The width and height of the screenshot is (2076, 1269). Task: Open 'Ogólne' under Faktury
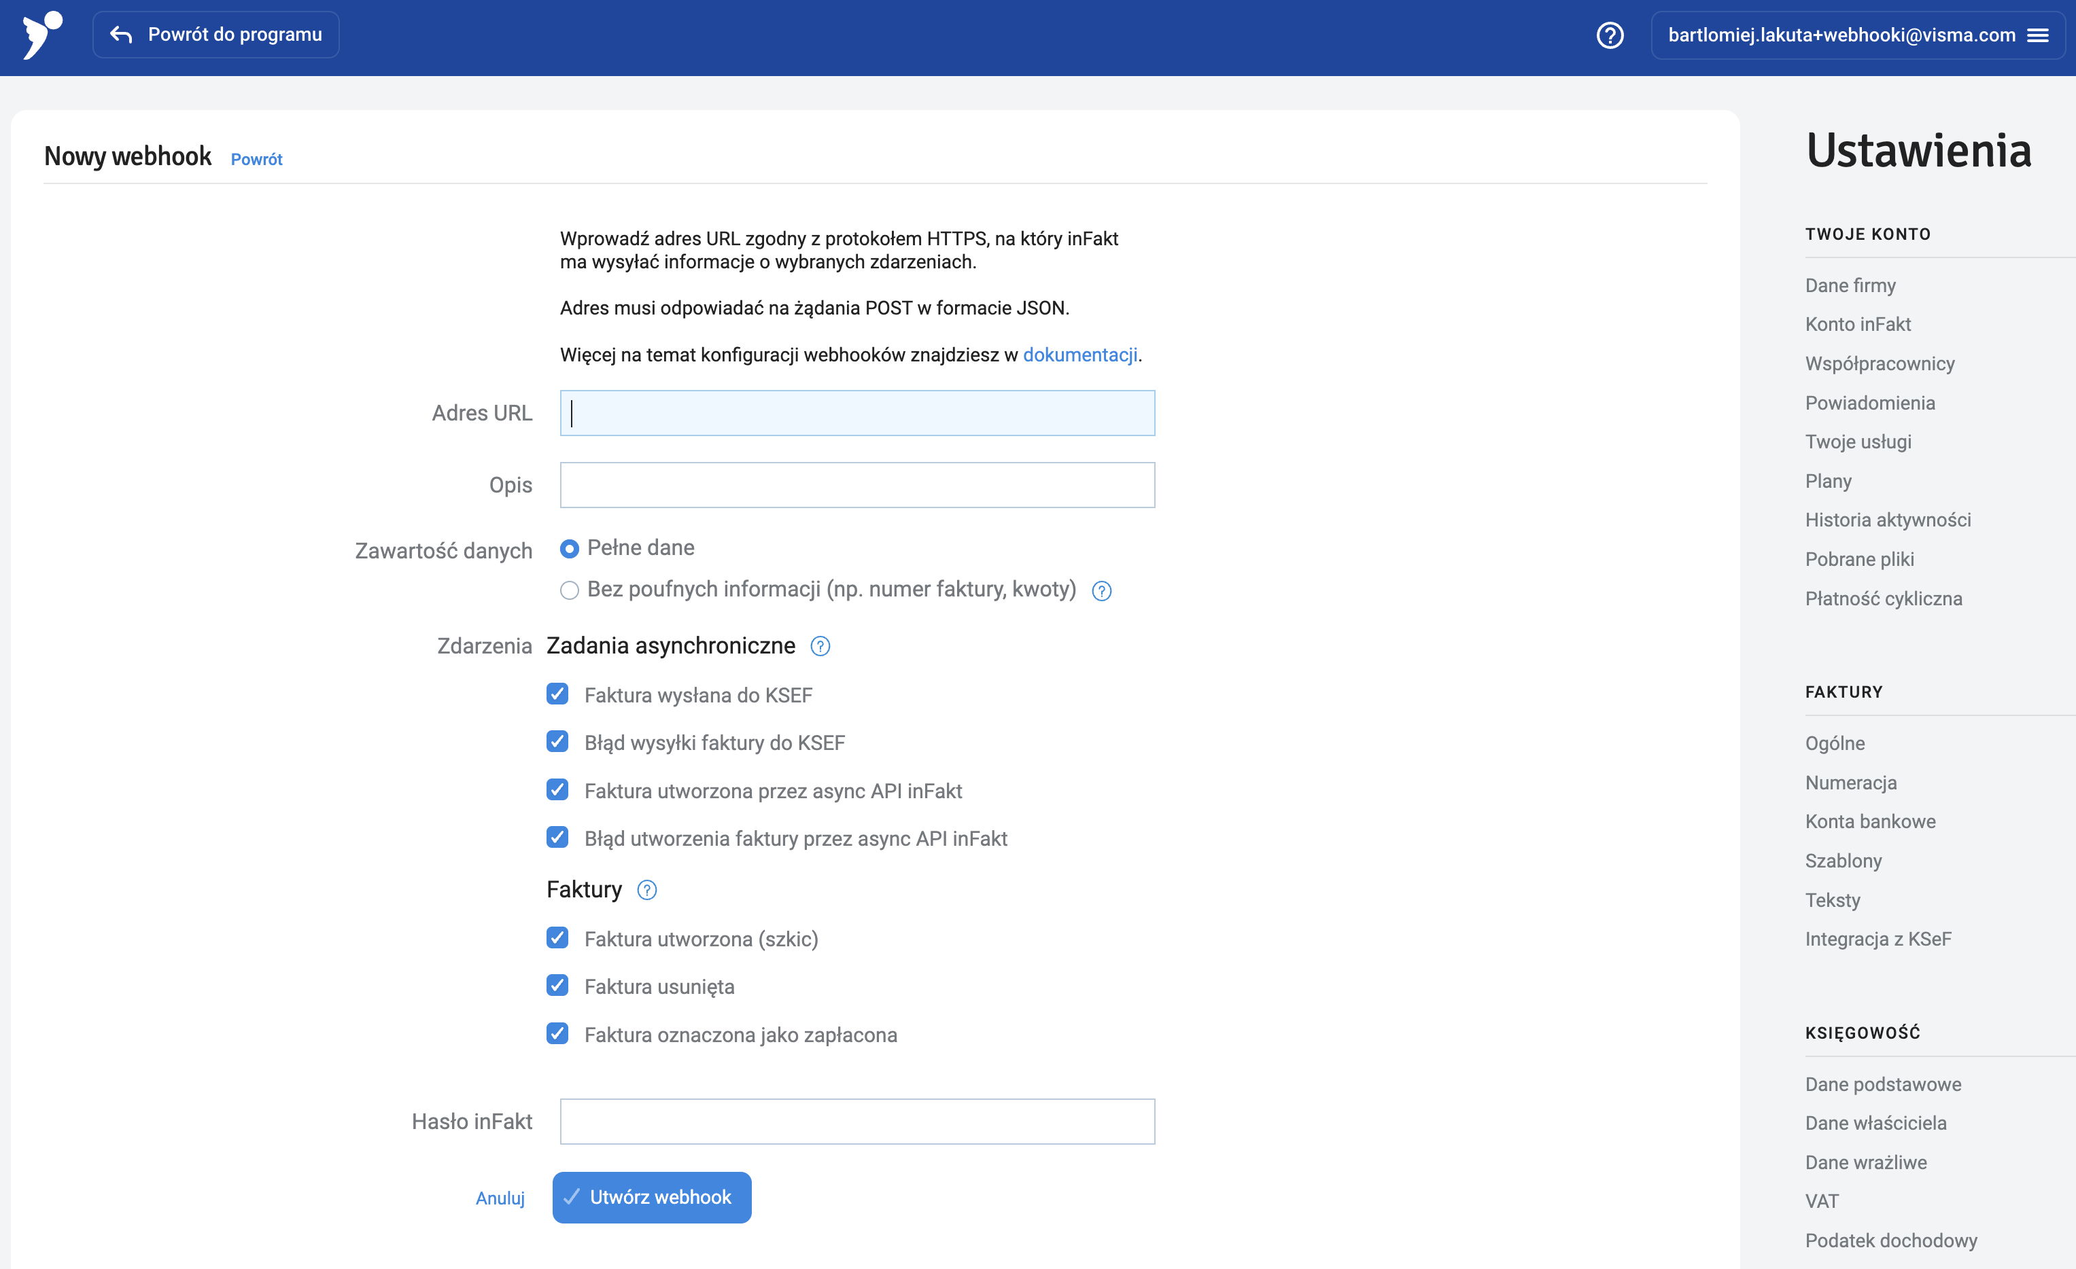pos(1834,744)
